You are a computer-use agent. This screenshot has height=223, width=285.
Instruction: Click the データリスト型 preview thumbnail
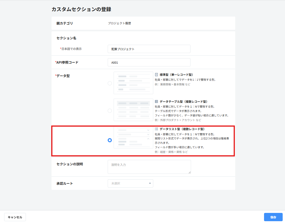click(x=133, y=138)
